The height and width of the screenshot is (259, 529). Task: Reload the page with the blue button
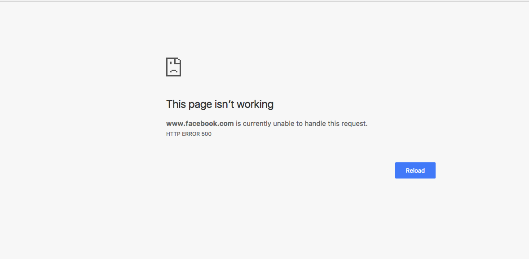click(415, 170)
